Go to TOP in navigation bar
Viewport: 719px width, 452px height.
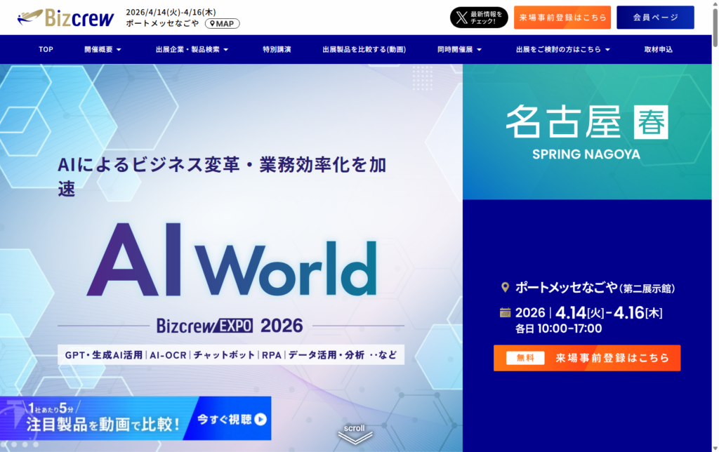(x=46, y=50)
